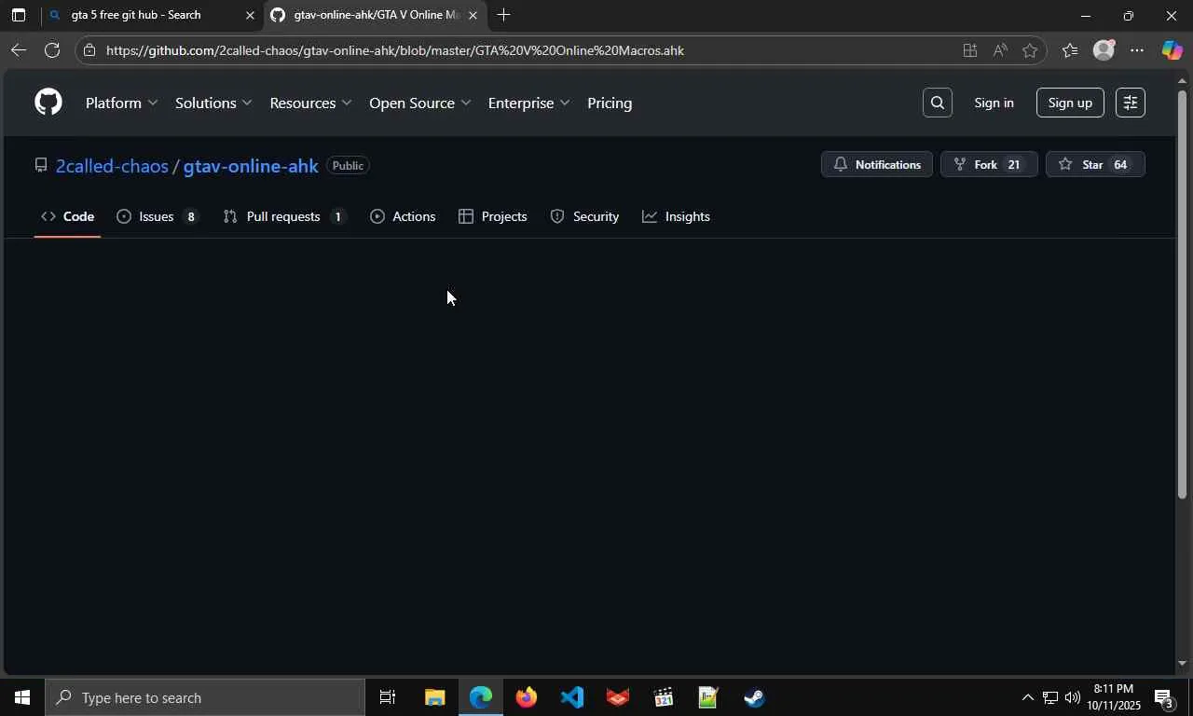Click the browser address bar URL
Screen dimensions: 1193x716
[395, 50]
